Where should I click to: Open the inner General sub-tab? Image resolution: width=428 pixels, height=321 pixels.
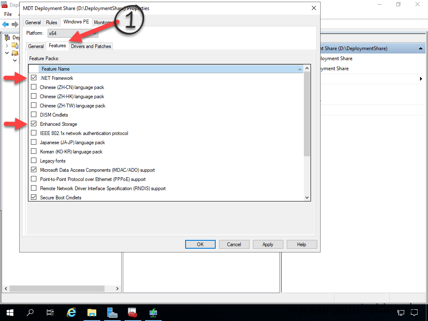coord(36,46)
